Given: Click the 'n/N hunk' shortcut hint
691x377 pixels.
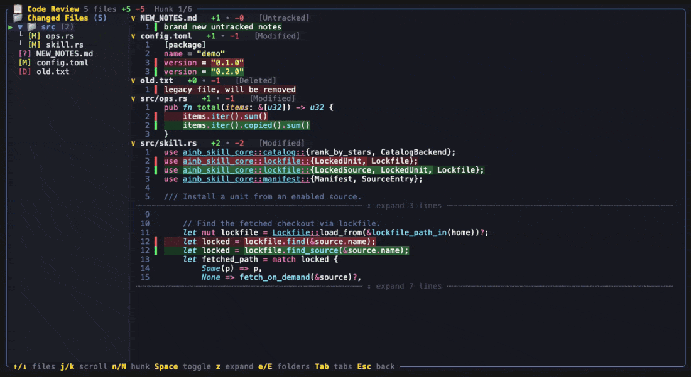Looking at the screenshot, I should pos(131,366).
